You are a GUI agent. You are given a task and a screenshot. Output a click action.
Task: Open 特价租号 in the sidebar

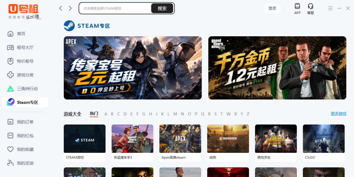coord(25,61)
